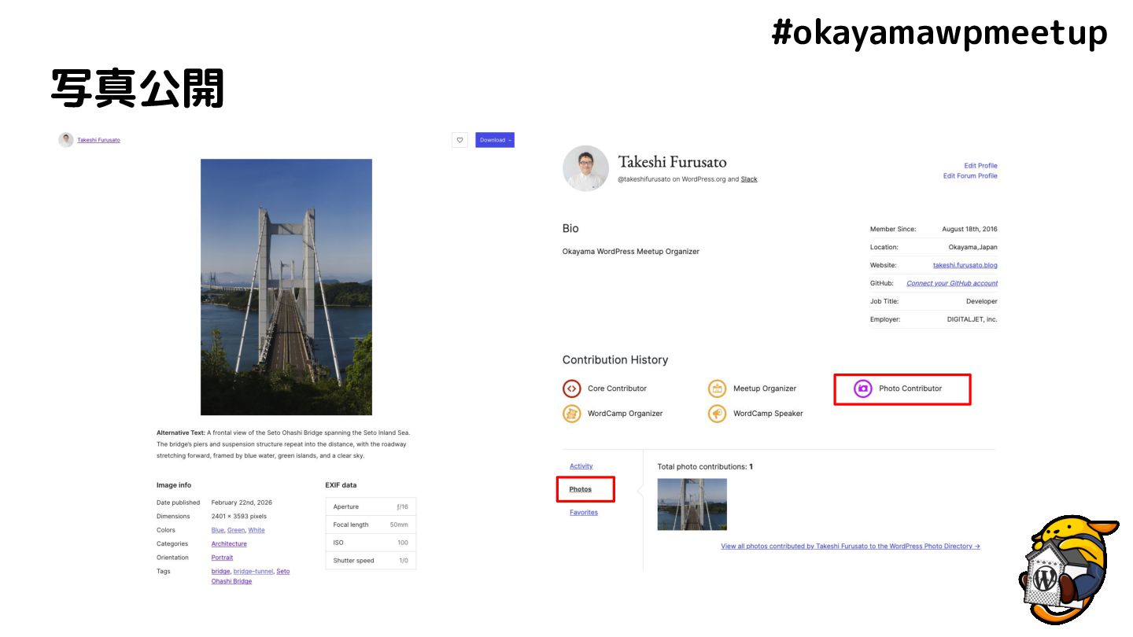1133x637 pixels.
Task: Click the Core Contributor badge icon
Action: pos(572,388)
